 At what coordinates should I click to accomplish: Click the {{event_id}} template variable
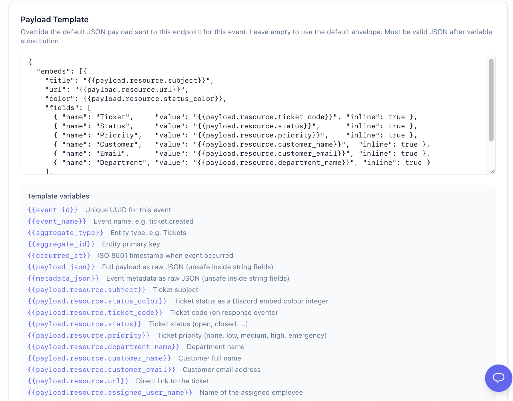(53, 210)
